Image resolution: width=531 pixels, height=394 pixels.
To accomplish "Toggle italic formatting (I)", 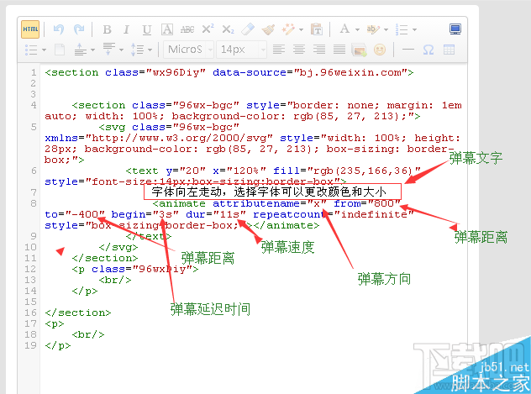I will pos(127,29).
